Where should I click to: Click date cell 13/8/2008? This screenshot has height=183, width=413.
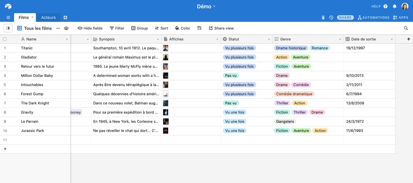pos(369,103)
